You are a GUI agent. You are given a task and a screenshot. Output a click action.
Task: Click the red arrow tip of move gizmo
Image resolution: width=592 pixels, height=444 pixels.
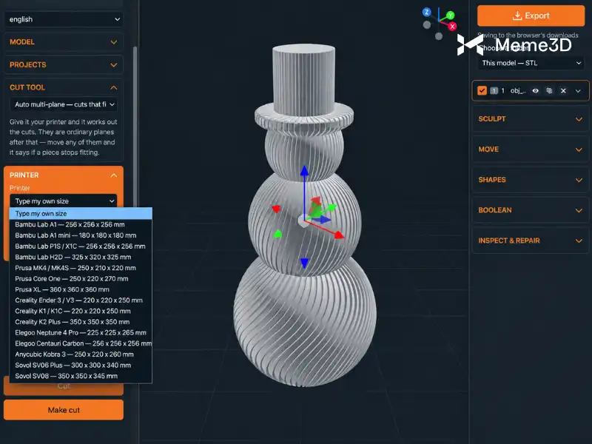click(339, 235)
